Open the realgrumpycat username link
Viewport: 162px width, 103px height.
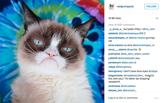(x=125, y=6)
